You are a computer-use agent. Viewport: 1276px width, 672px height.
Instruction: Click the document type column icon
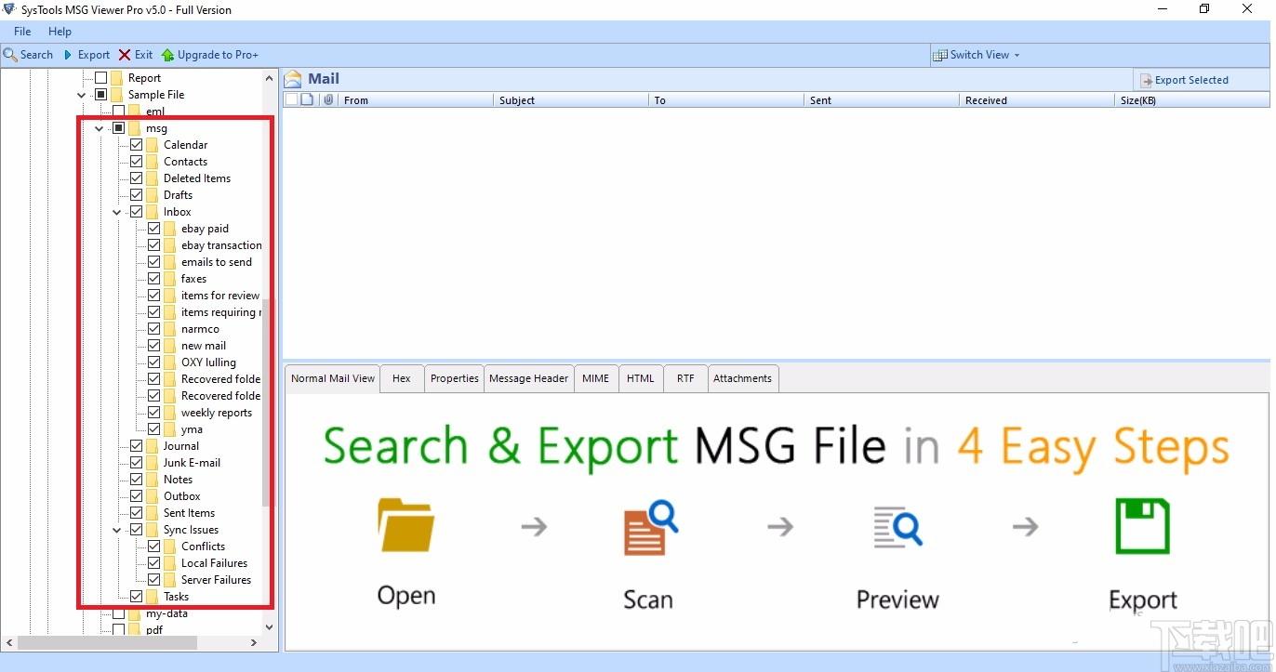pyautogui.click(x=307, y=99)
